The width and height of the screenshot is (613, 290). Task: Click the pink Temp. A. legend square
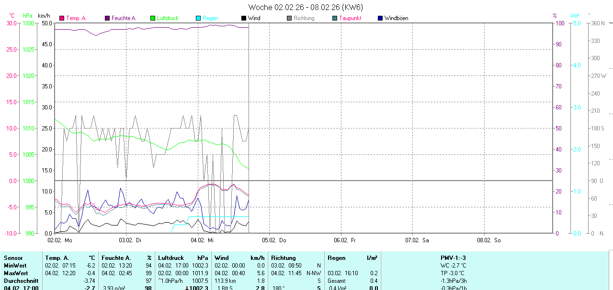[x=62, y=18]
